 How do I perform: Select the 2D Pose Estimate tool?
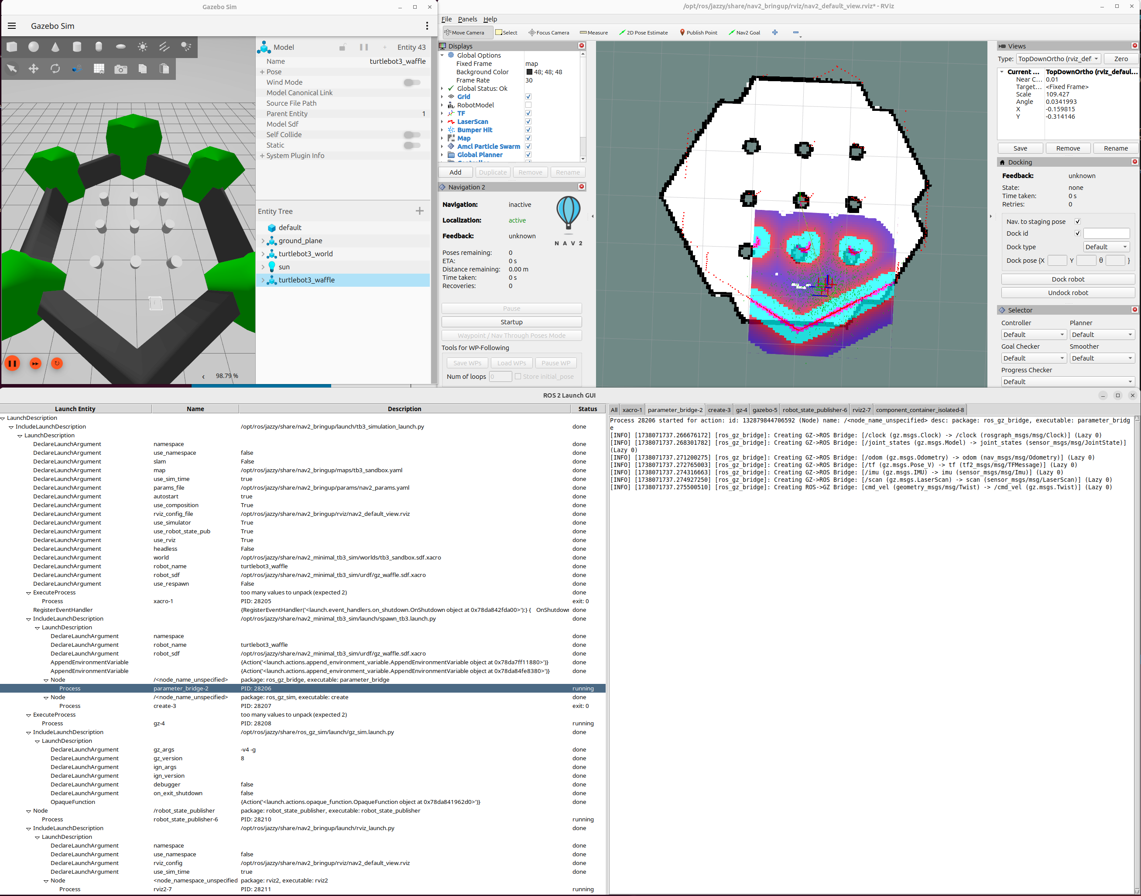click(644, 33)
